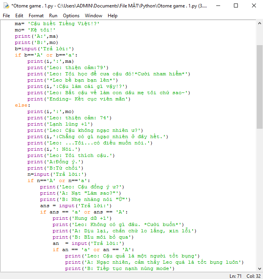Click the Python IDLE icon in title bar
The image size is (263, 279).
(6, 6)
